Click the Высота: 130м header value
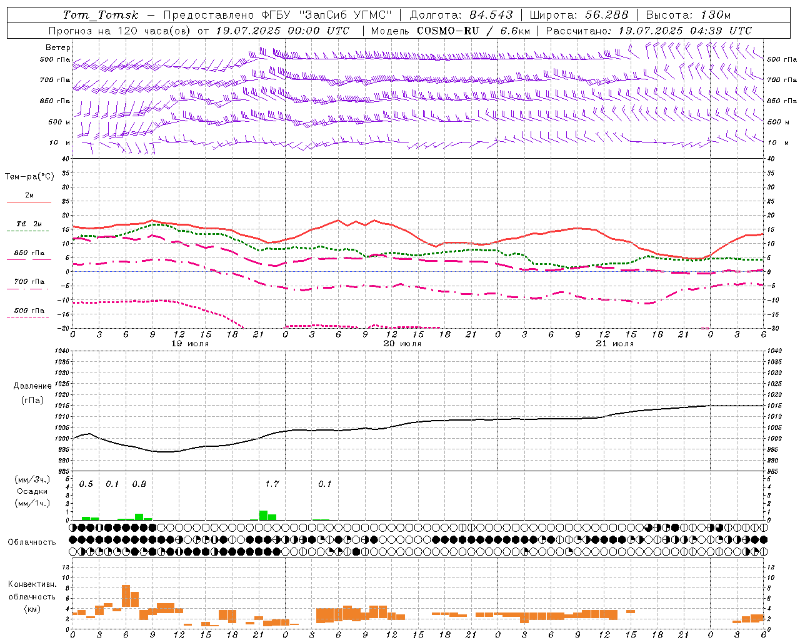 pyautogui.click(x=688, y=15)
